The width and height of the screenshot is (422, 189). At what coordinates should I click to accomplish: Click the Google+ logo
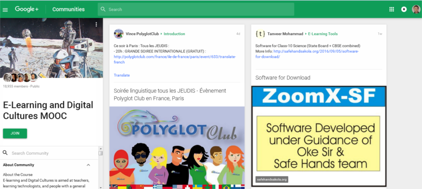pyautogui.click(x=27, y=9)
